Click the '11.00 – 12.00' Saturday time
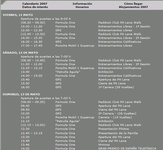This screenshot has height=150, width=163. coord(32,64)
